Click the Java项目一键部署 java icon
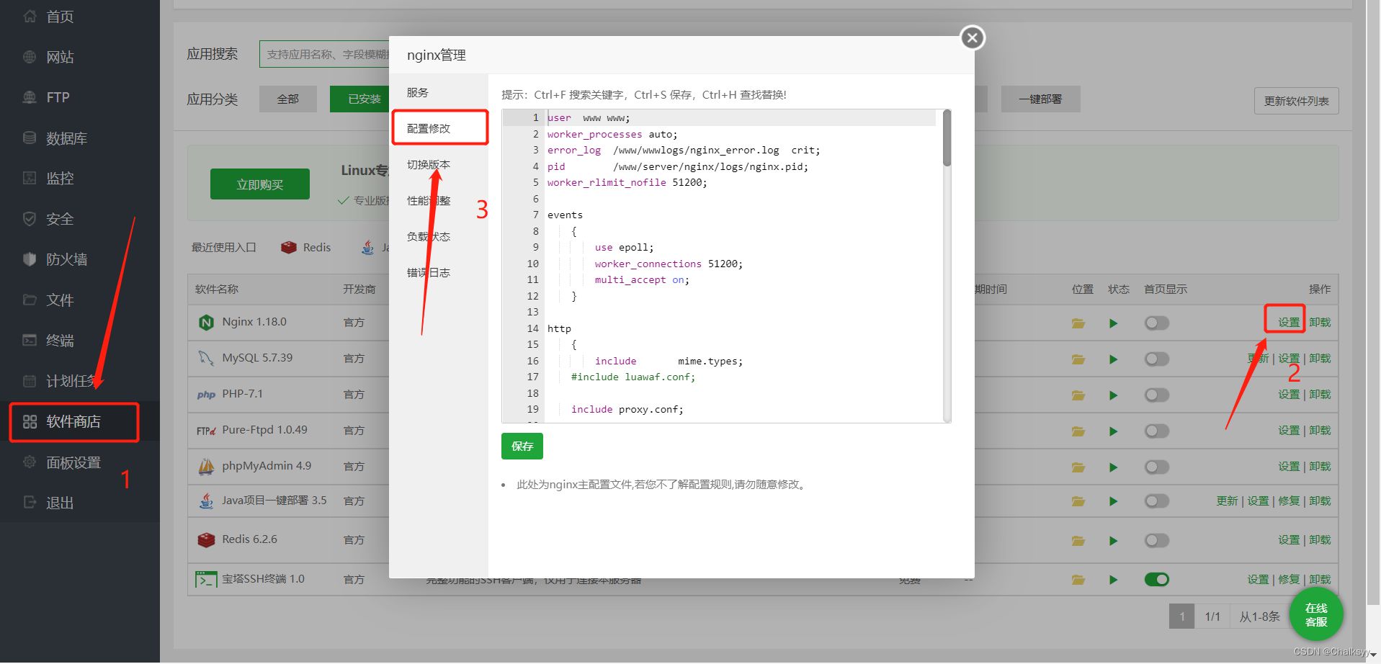This screenshot has height=664, width=1381. click(x=206, y=501)
